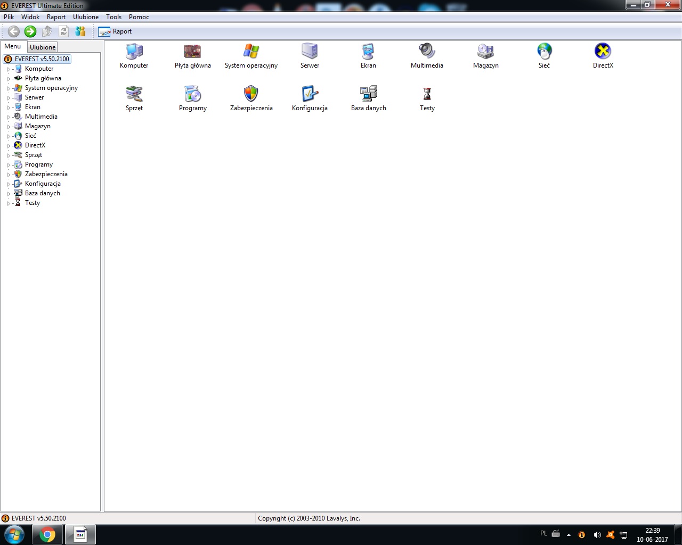Select the Sprzęt icon in the main pane

pyautogui.click(x=134, y=94)
